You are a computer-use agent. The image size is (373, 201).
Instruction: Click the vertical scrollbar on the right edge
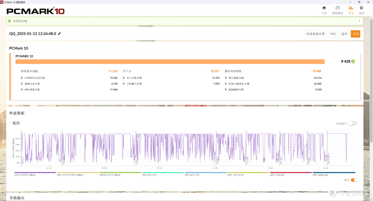[x=371, y=81]
